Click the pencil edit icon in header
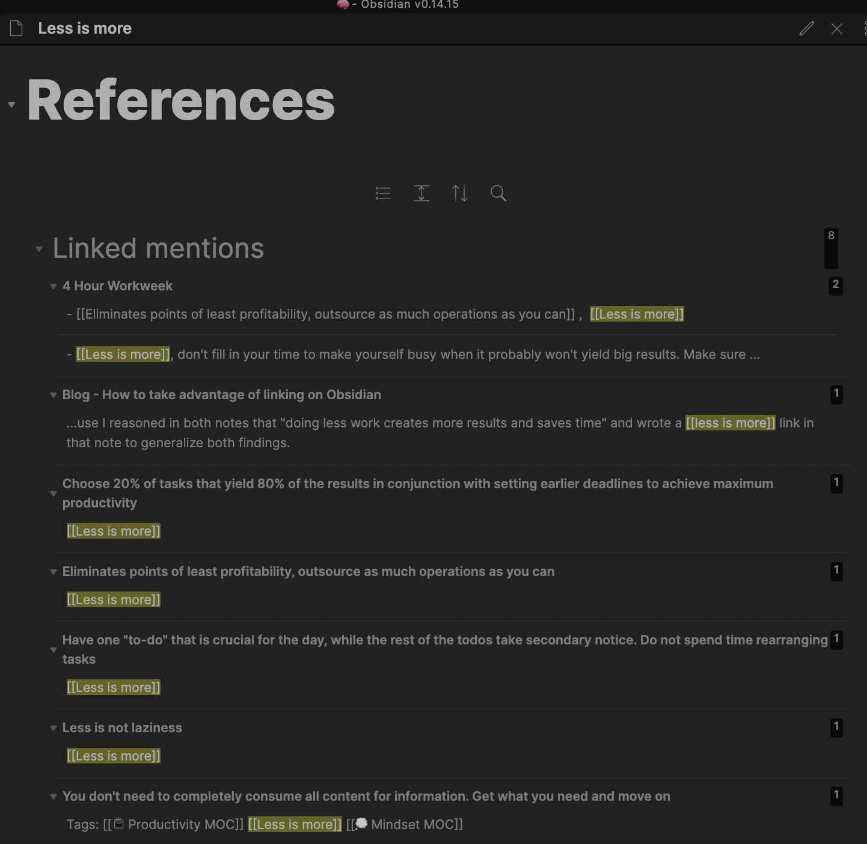The image size is (867, 844). pyautogui.click(x=807, y=28)
